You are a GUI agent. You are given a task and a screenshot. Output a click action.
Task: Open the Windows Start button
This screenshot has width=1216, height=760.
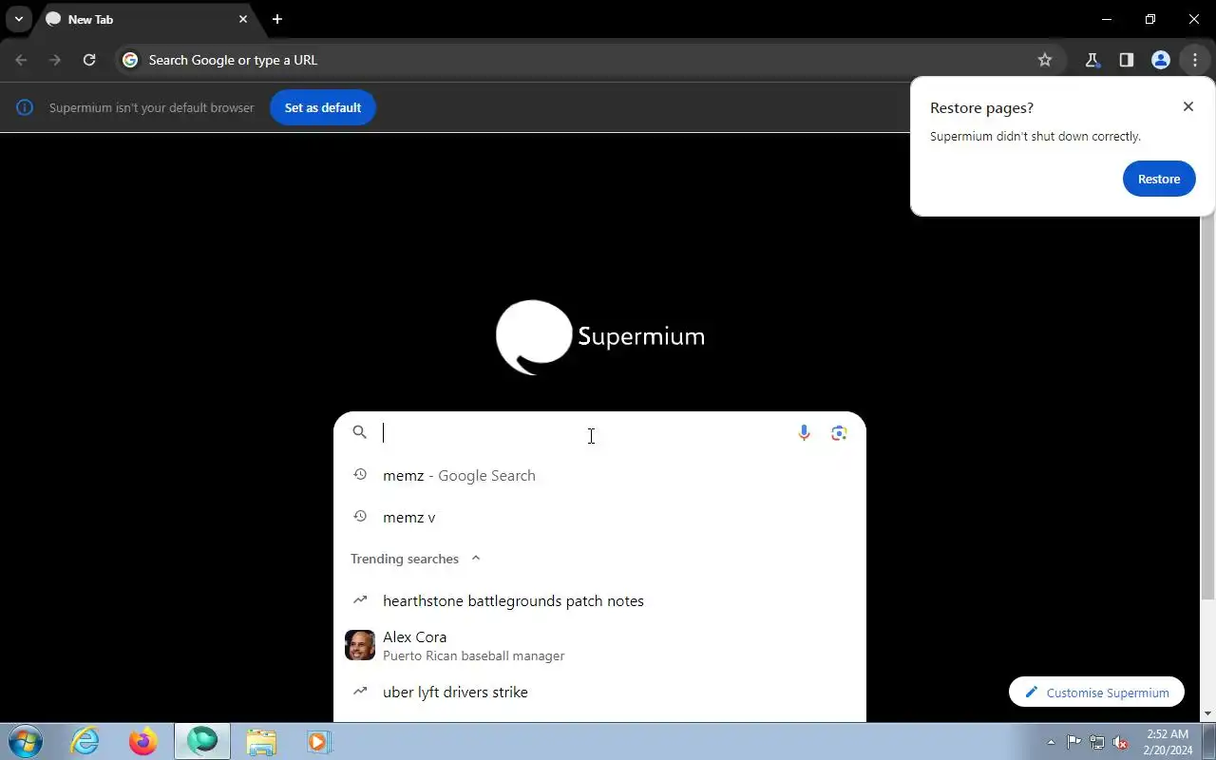pos(25,741)
